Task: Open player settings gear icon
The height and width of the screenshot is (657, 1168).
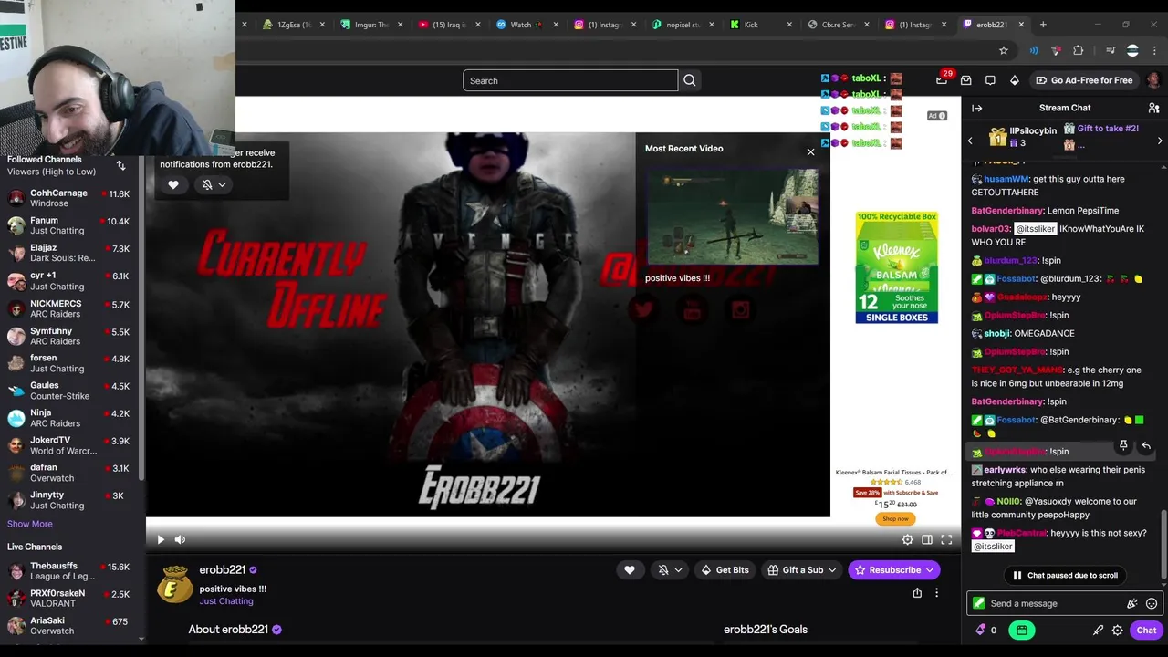Action: (907, 539)
